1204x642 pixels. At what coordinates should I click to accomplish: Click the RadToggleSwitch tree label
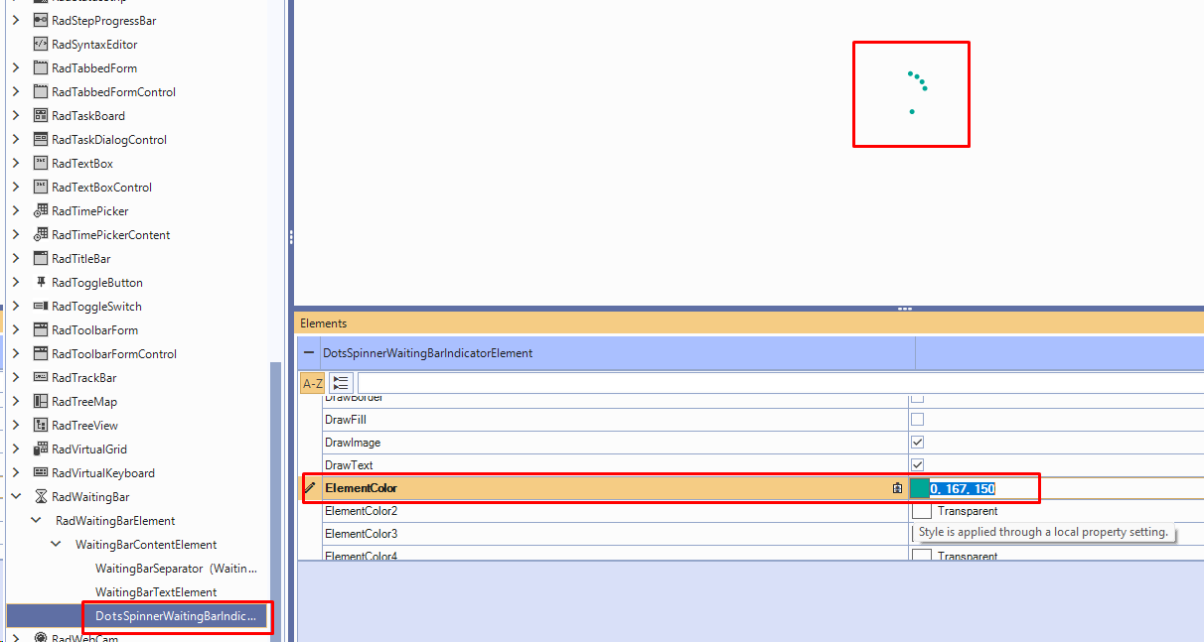[96, 307]
